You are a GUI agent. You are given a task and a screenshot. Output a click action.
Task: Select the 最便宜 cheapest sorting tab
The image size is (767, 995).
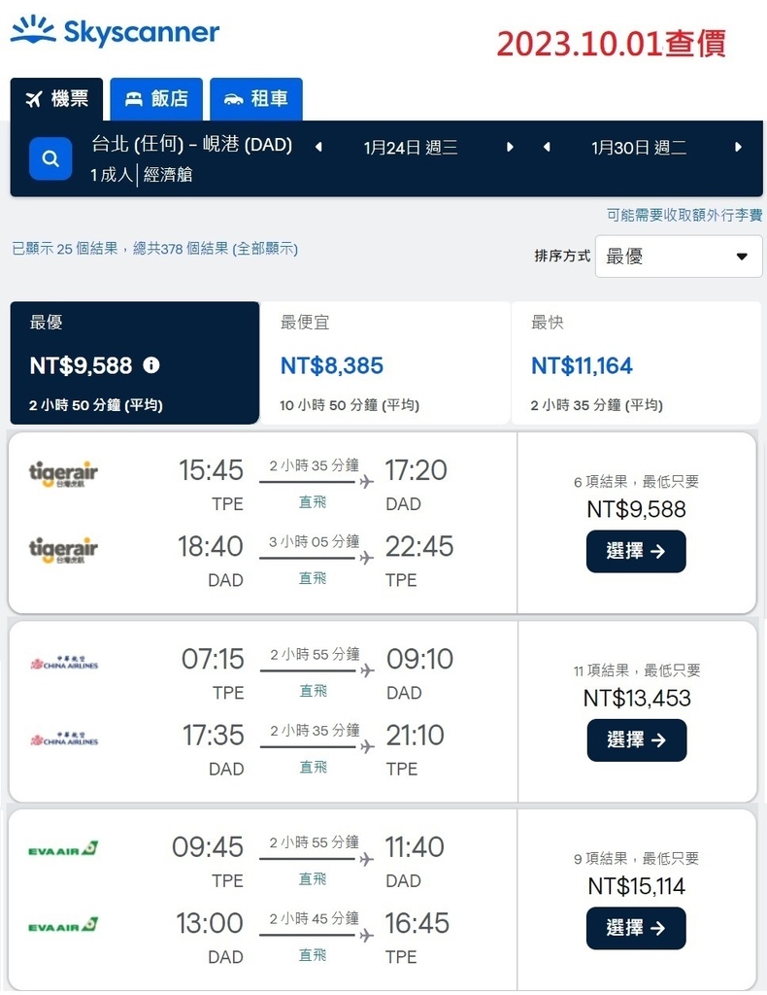(384, 362)
